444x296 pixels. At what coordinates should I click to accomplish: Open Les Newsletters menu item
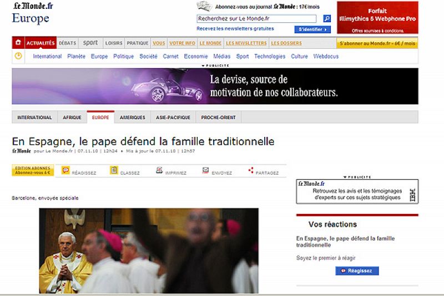[246, 43]
